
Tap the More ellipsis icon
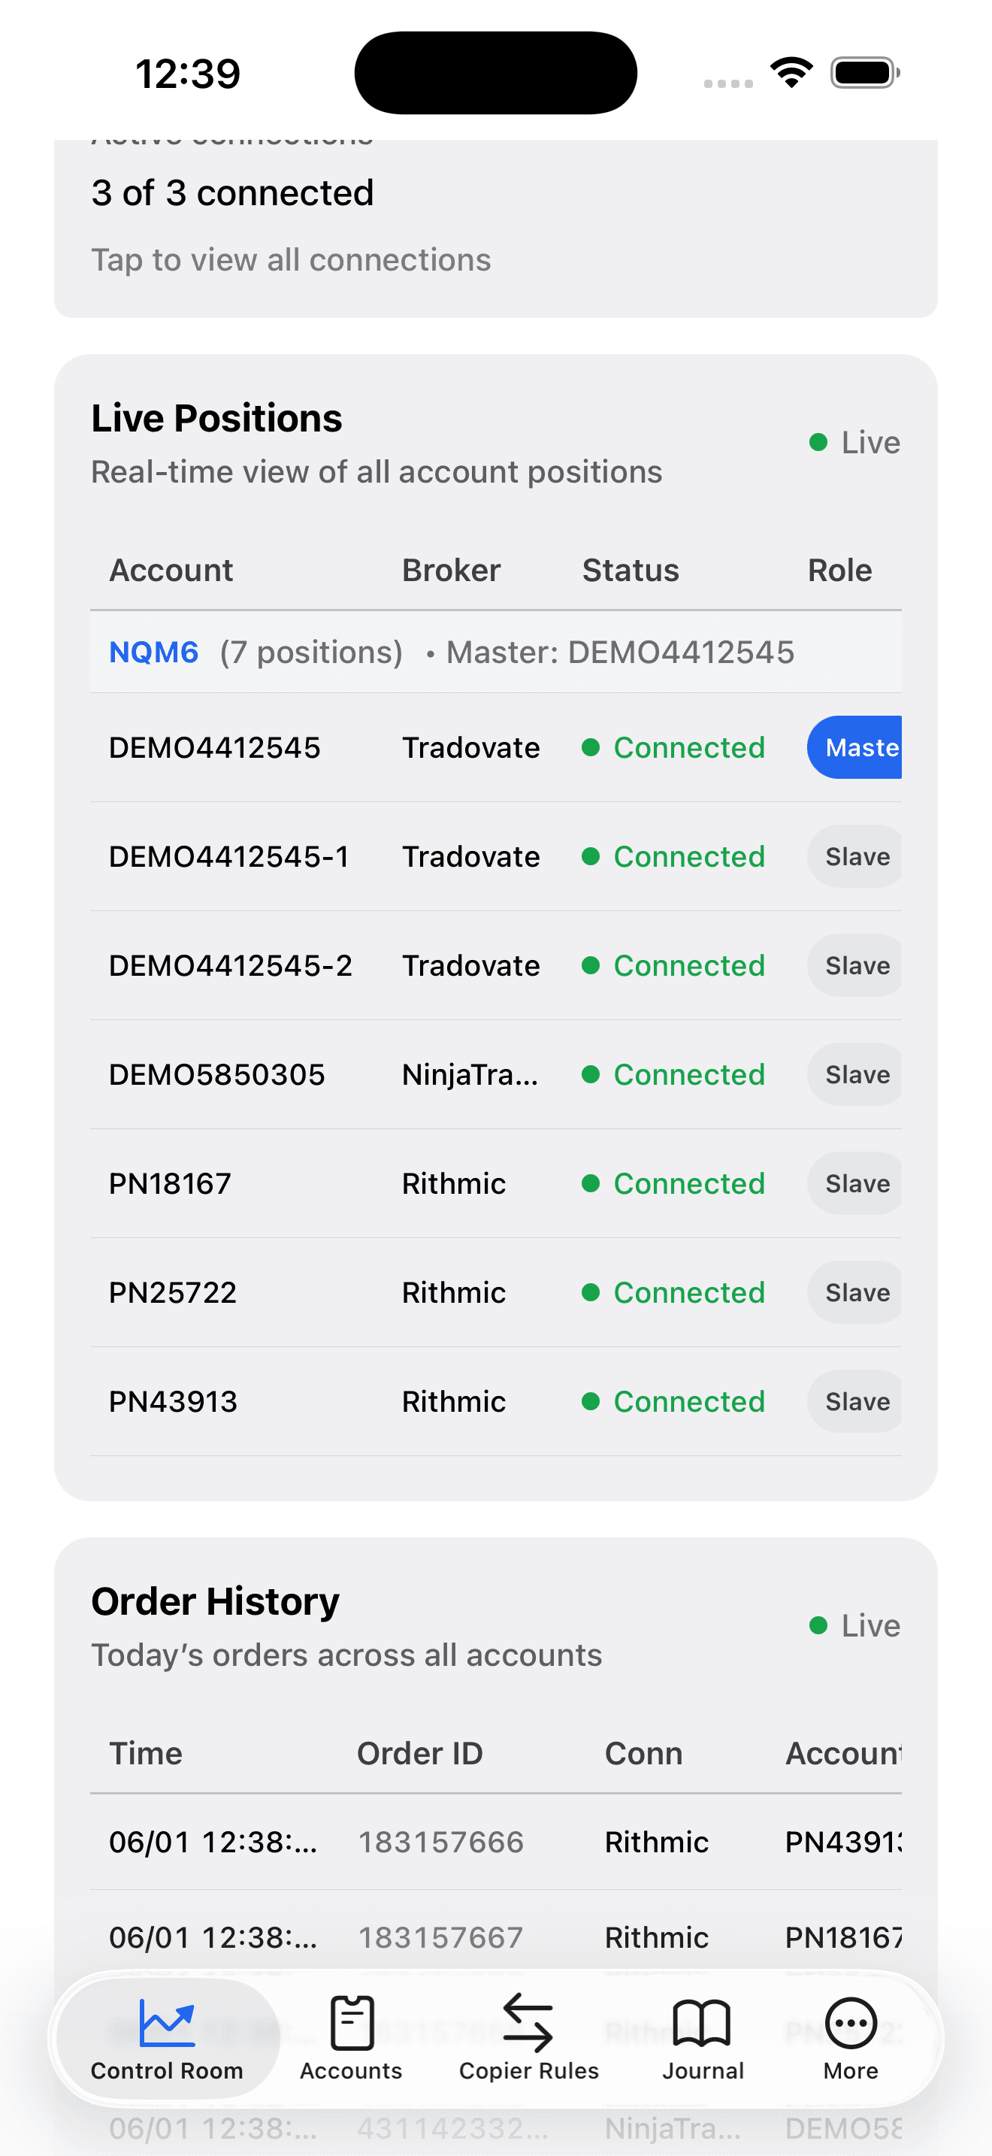point(851,2023)
